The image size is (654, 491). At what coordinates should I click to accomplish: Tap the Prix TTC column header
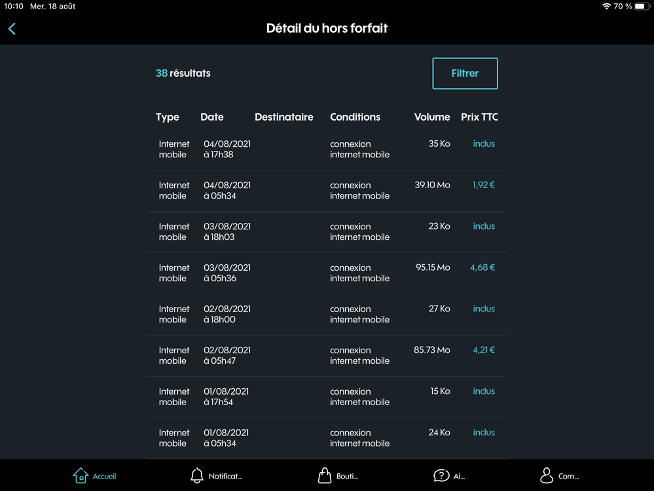pos(479,117)
